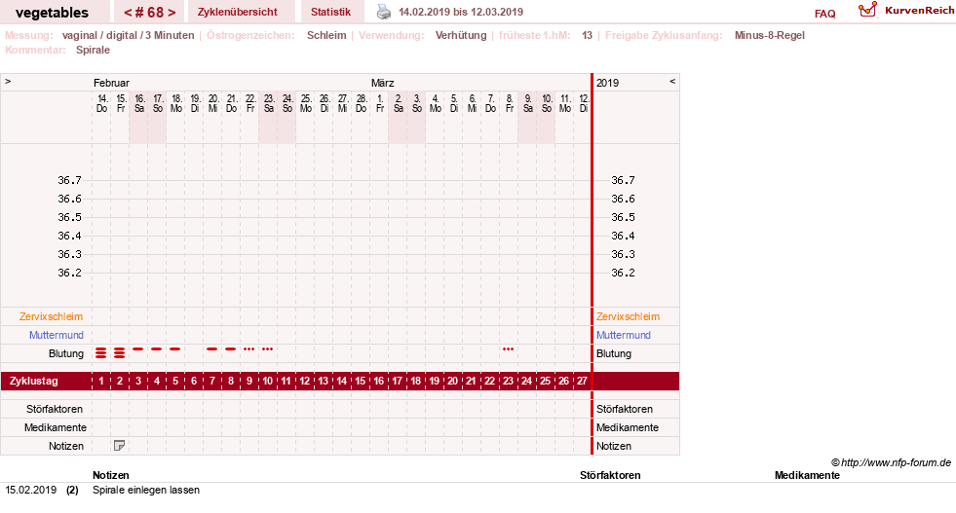Click the spotting mark on cycle day 23
Screen dimensions: 956x513
tap(508, 349)
